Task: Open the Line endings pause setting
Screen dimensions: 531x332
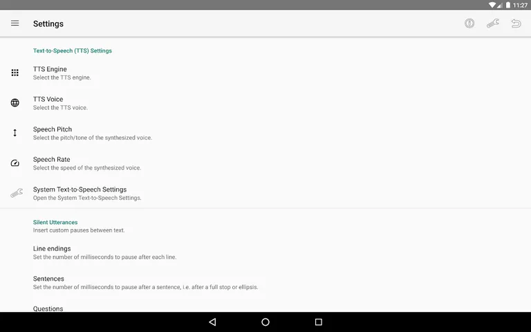Action: [265, 252]
